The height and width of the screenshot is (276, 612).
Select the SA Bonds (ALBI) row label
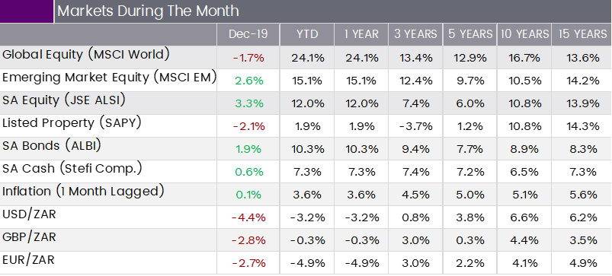(52, 146)
